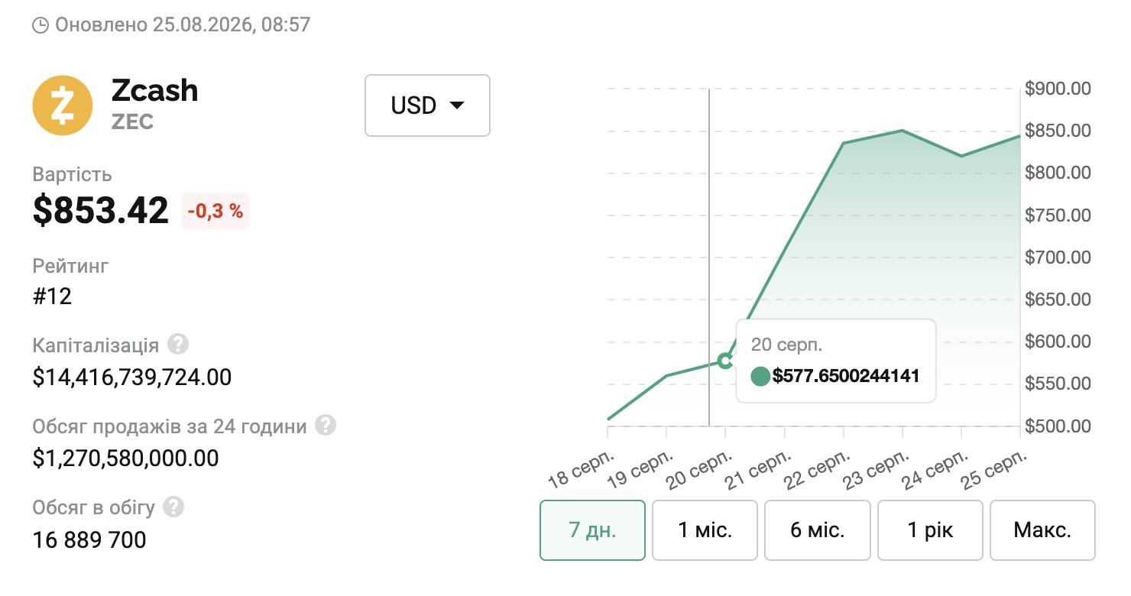Click the Zcash coin logo icon

[63, 105]
